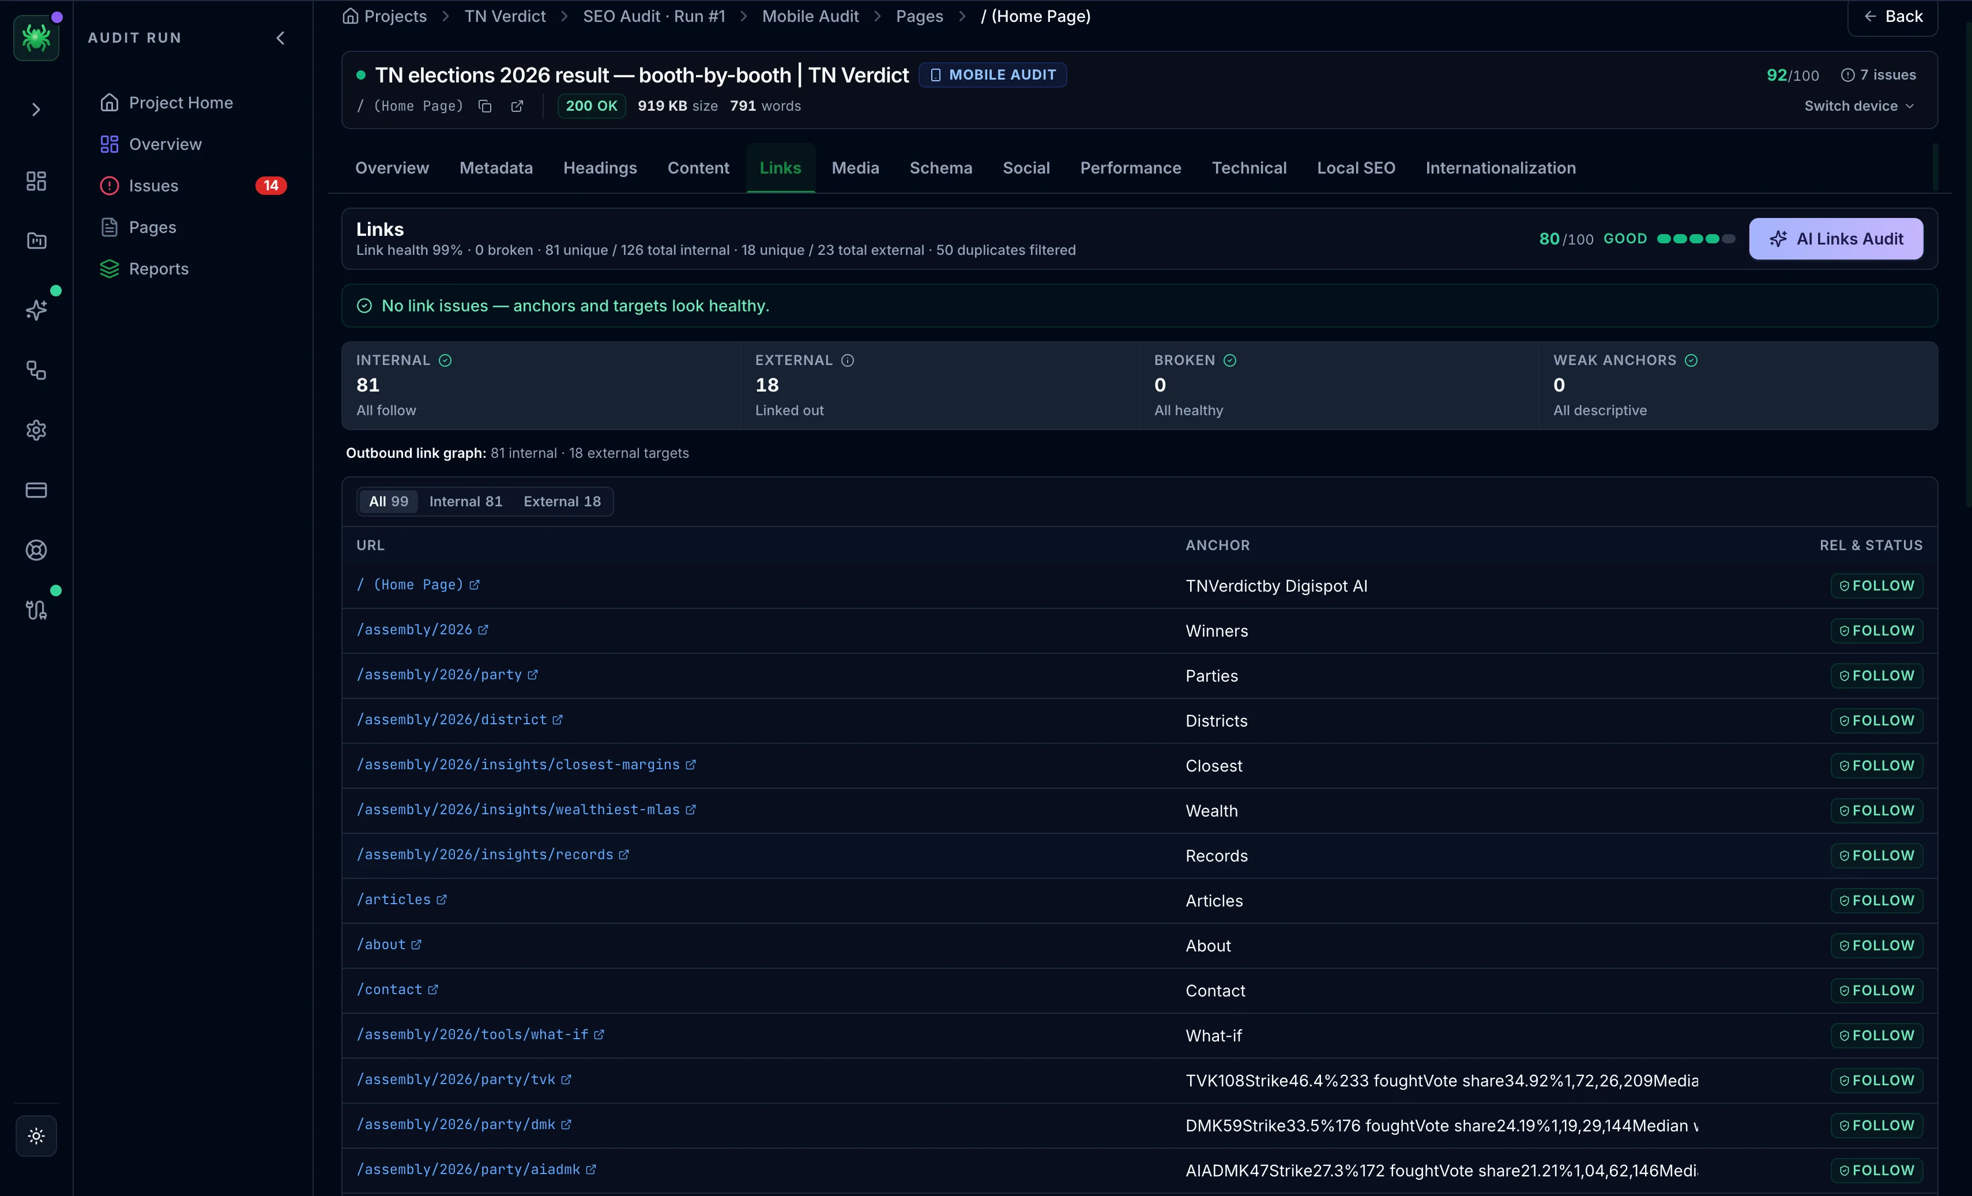The width and height of the screenshot is (1972, 1196).
Task: Switch to Internationalization tab
Action: pos(1500,168)
